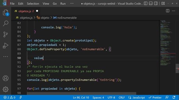Image resolution: width=179 pixels, height=100 pixels.
Task: Click 'propertyIsEnumerable' on line 95
Action: coord(79,80)
